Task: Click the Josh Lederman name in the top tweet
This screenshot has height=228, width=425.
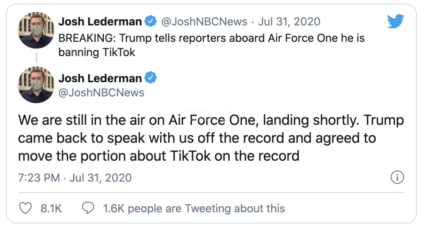Action: 100,22
